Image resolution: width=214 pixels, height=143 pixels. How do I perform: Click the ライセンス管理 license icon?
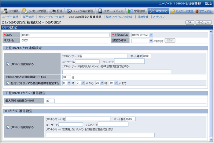tap(24, 11)
